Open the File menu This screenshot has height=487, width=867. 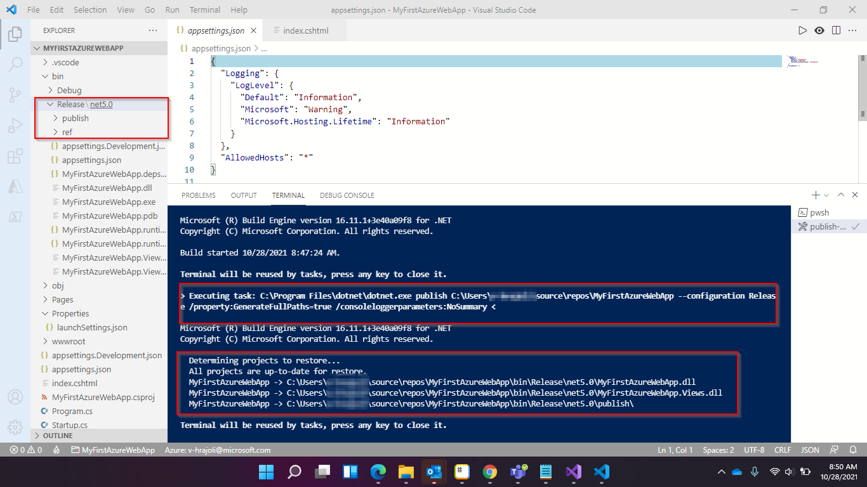[34, 10]
